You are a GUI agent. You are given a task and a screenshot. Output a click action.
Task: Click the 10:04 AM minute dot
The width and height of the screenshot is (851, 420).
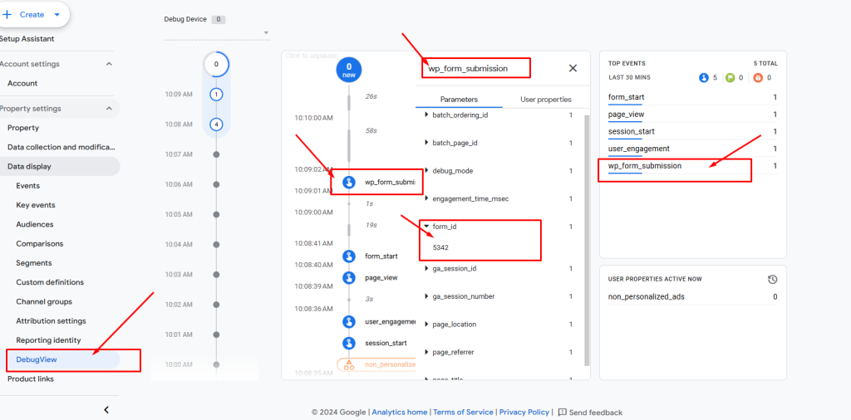point(217,244)
